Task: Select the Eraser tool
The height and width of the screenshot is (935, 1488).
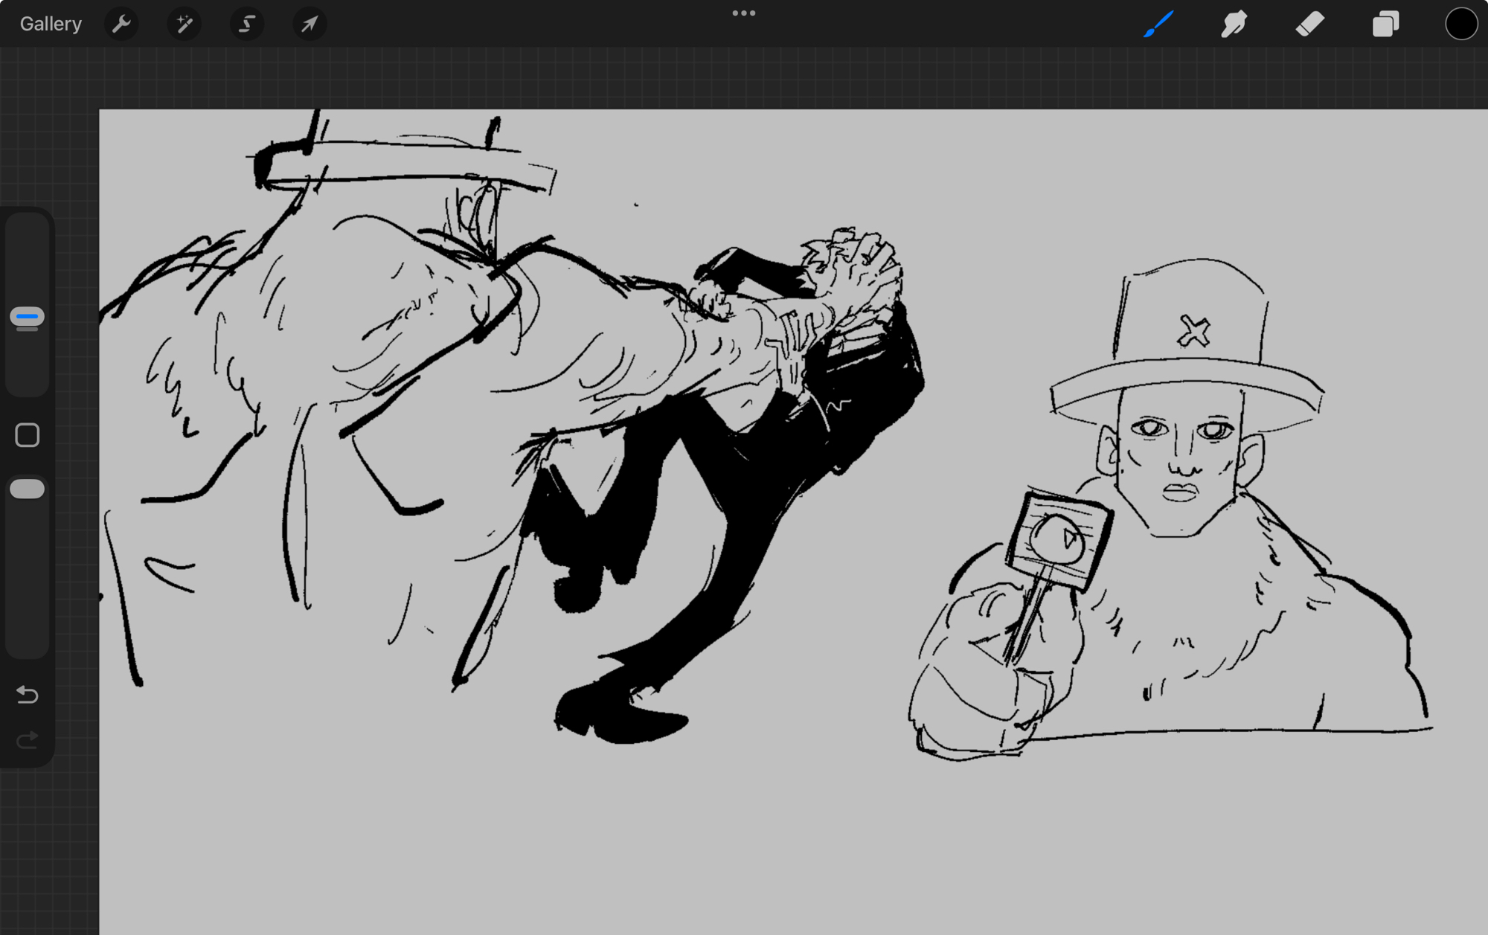Action: [x=1309, y=24]
